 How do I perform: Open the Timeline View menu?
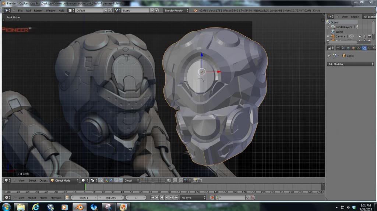point(21,198)
